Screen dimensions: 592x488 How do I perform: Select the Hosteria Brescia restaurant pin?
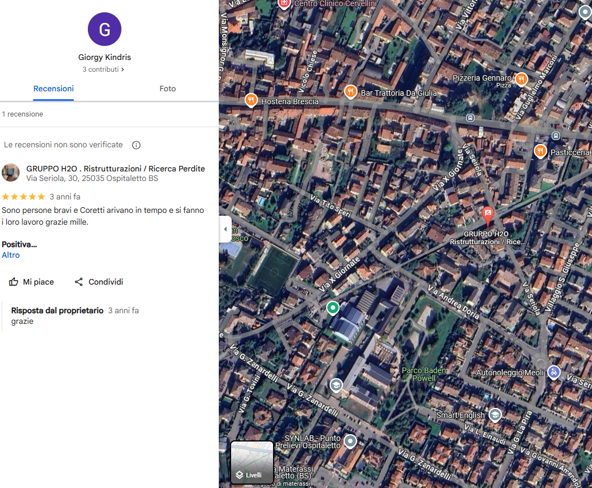[x=251, y=100]
